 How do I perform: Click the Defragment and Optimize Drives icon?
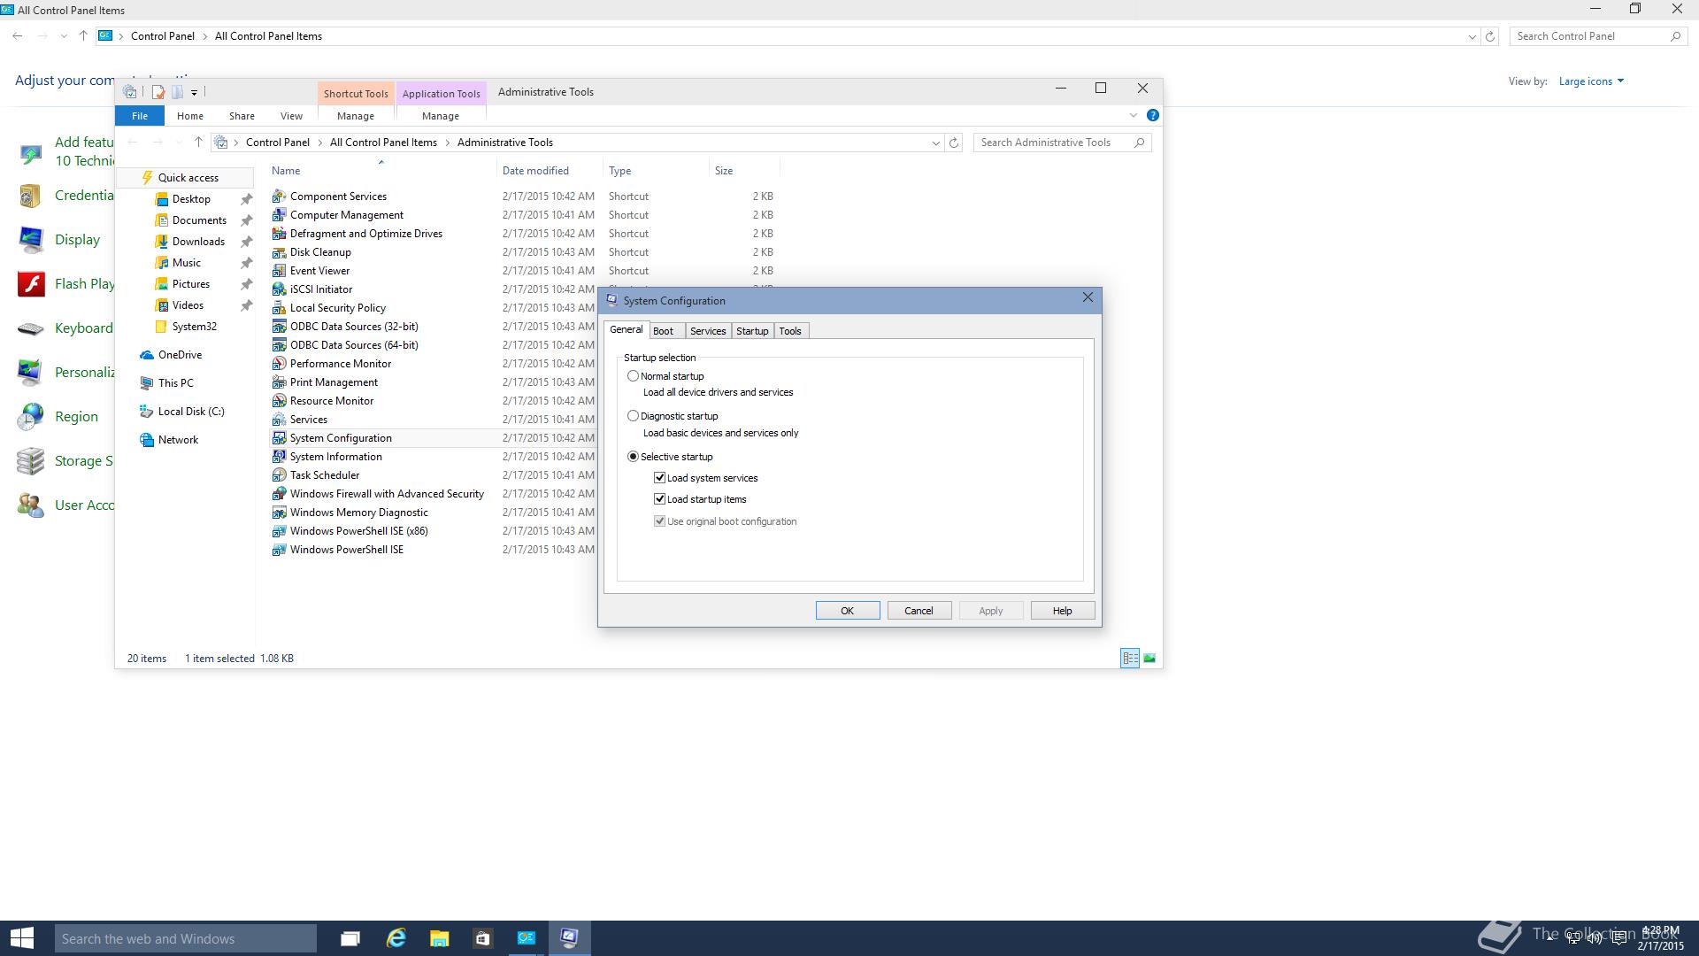[x=279, y=234]
